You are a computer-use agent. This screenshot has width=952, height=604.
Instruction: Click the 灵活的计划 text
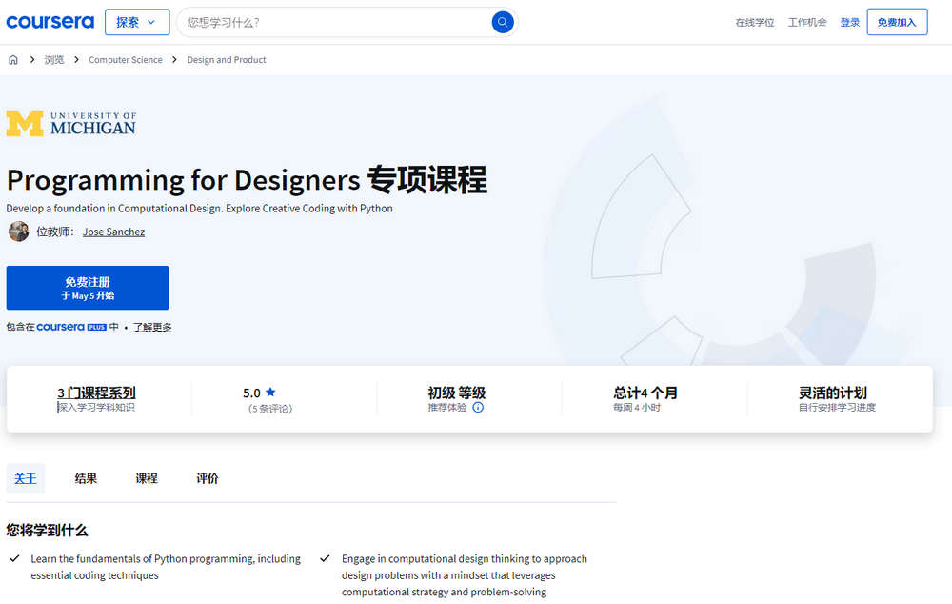[x=832, y=393]
